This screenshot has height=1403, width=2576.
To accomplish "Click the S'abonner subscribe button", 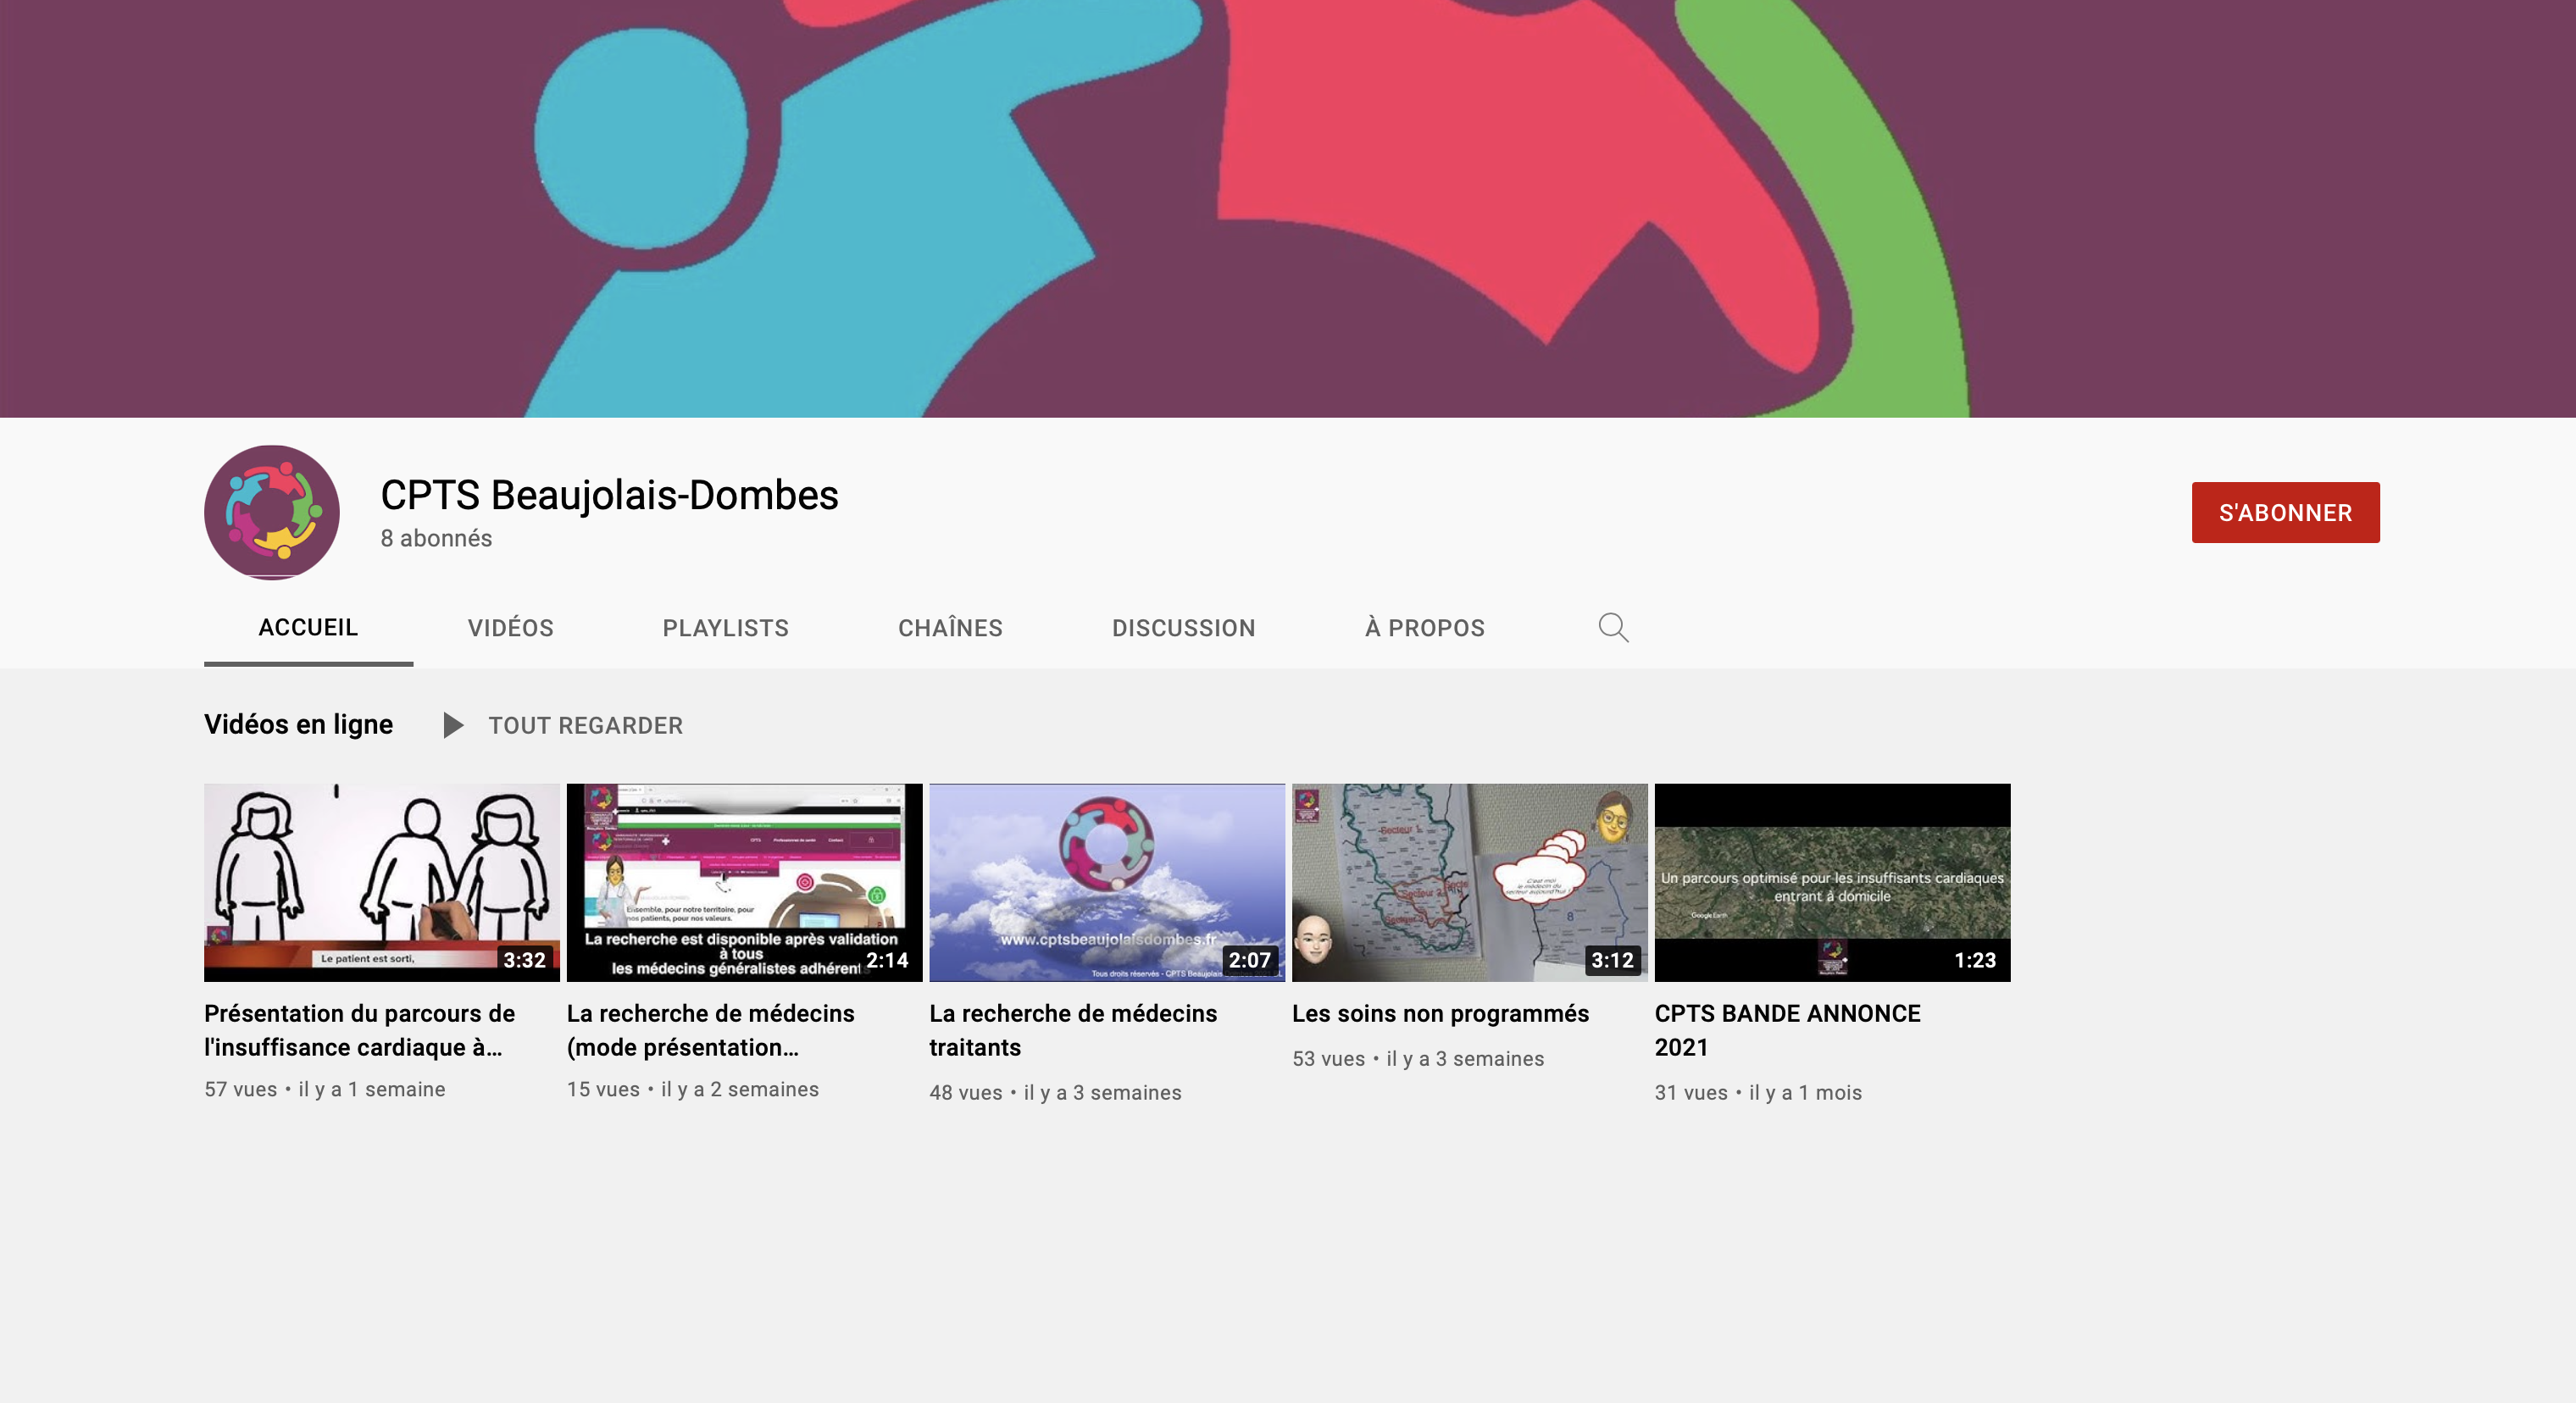I will [2285, 512].
